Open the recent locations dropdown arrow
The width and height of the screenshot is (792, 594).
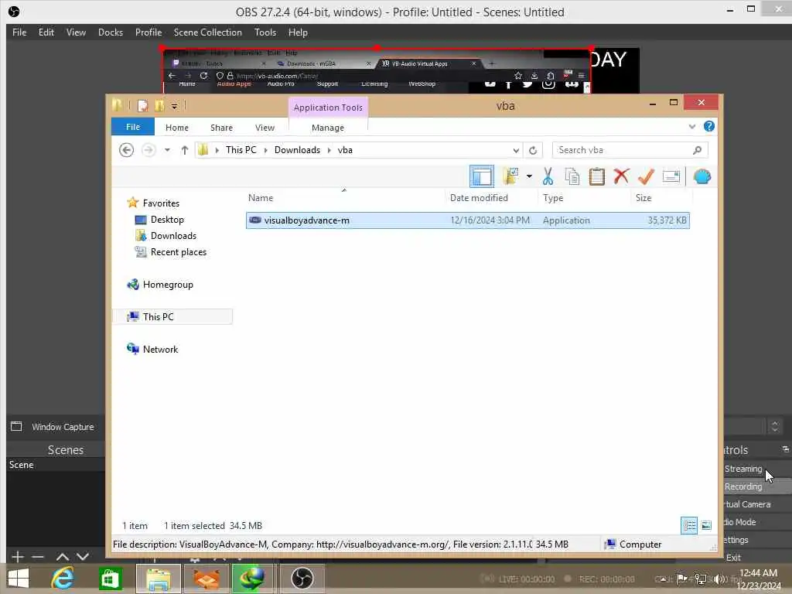[167, 150]
